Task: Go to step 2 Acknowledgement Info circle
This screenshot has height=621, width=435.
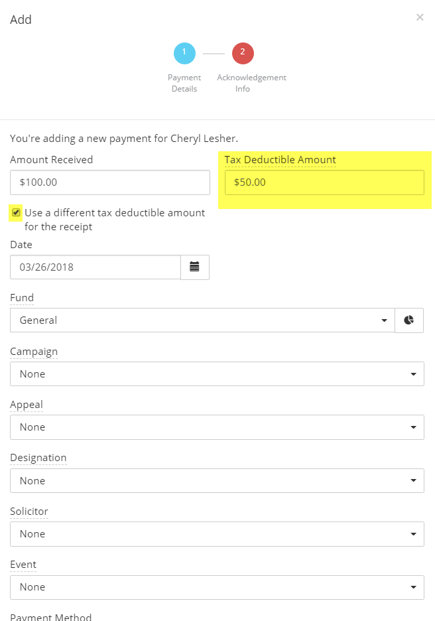Action: click(243, 53)
